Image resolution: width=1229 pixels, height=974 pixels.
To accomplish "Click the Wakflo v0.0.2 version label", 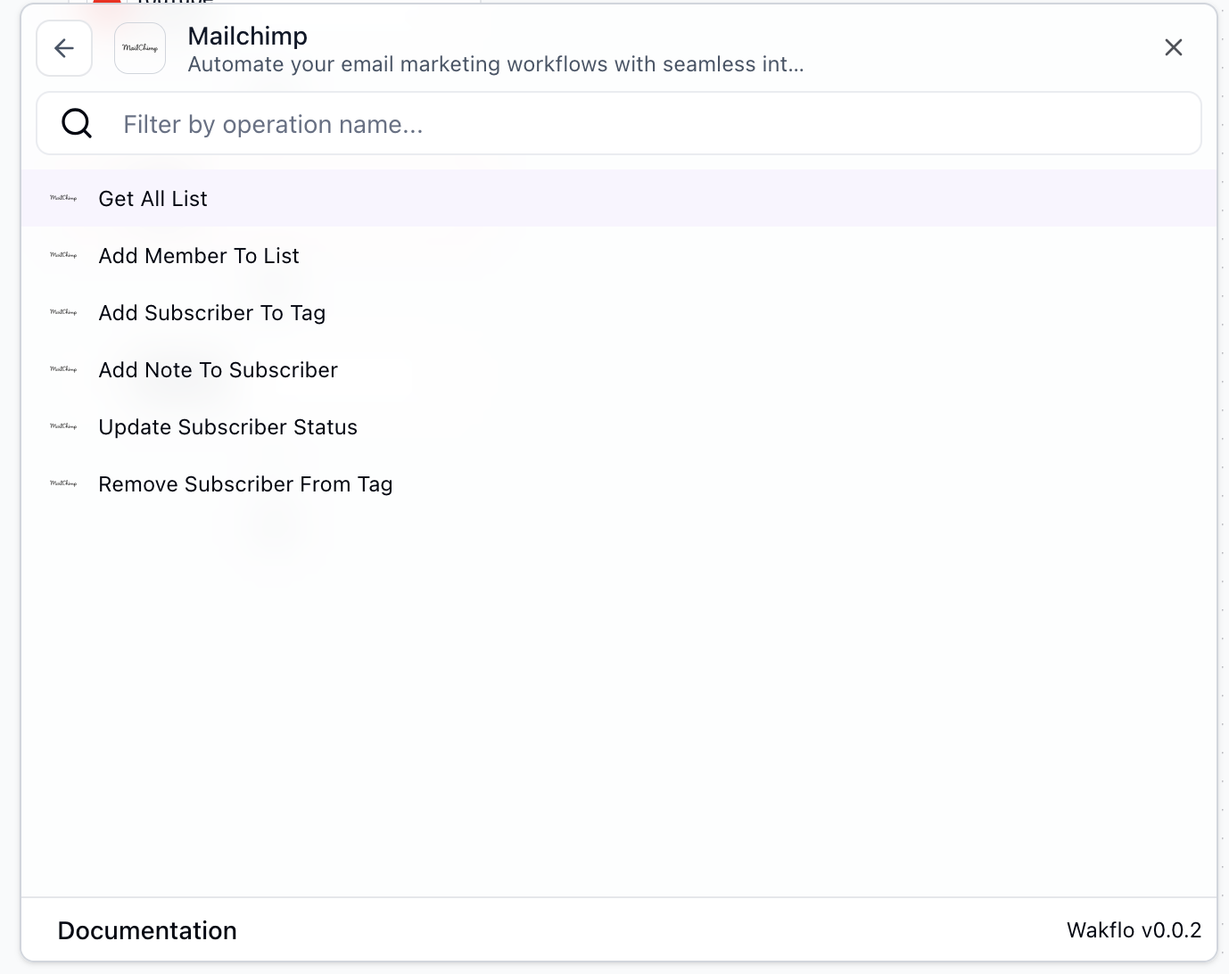I will 1134,929.
